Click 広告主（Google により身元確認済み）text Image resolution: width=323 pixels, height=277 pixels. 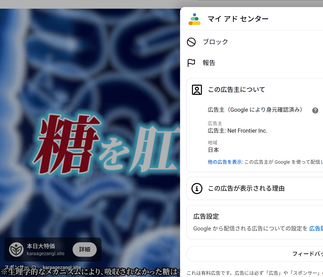[x=255, y=110]
